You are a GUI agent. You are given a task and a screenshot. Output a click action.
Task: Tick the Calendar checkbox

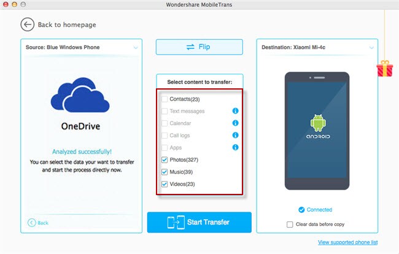165,123
